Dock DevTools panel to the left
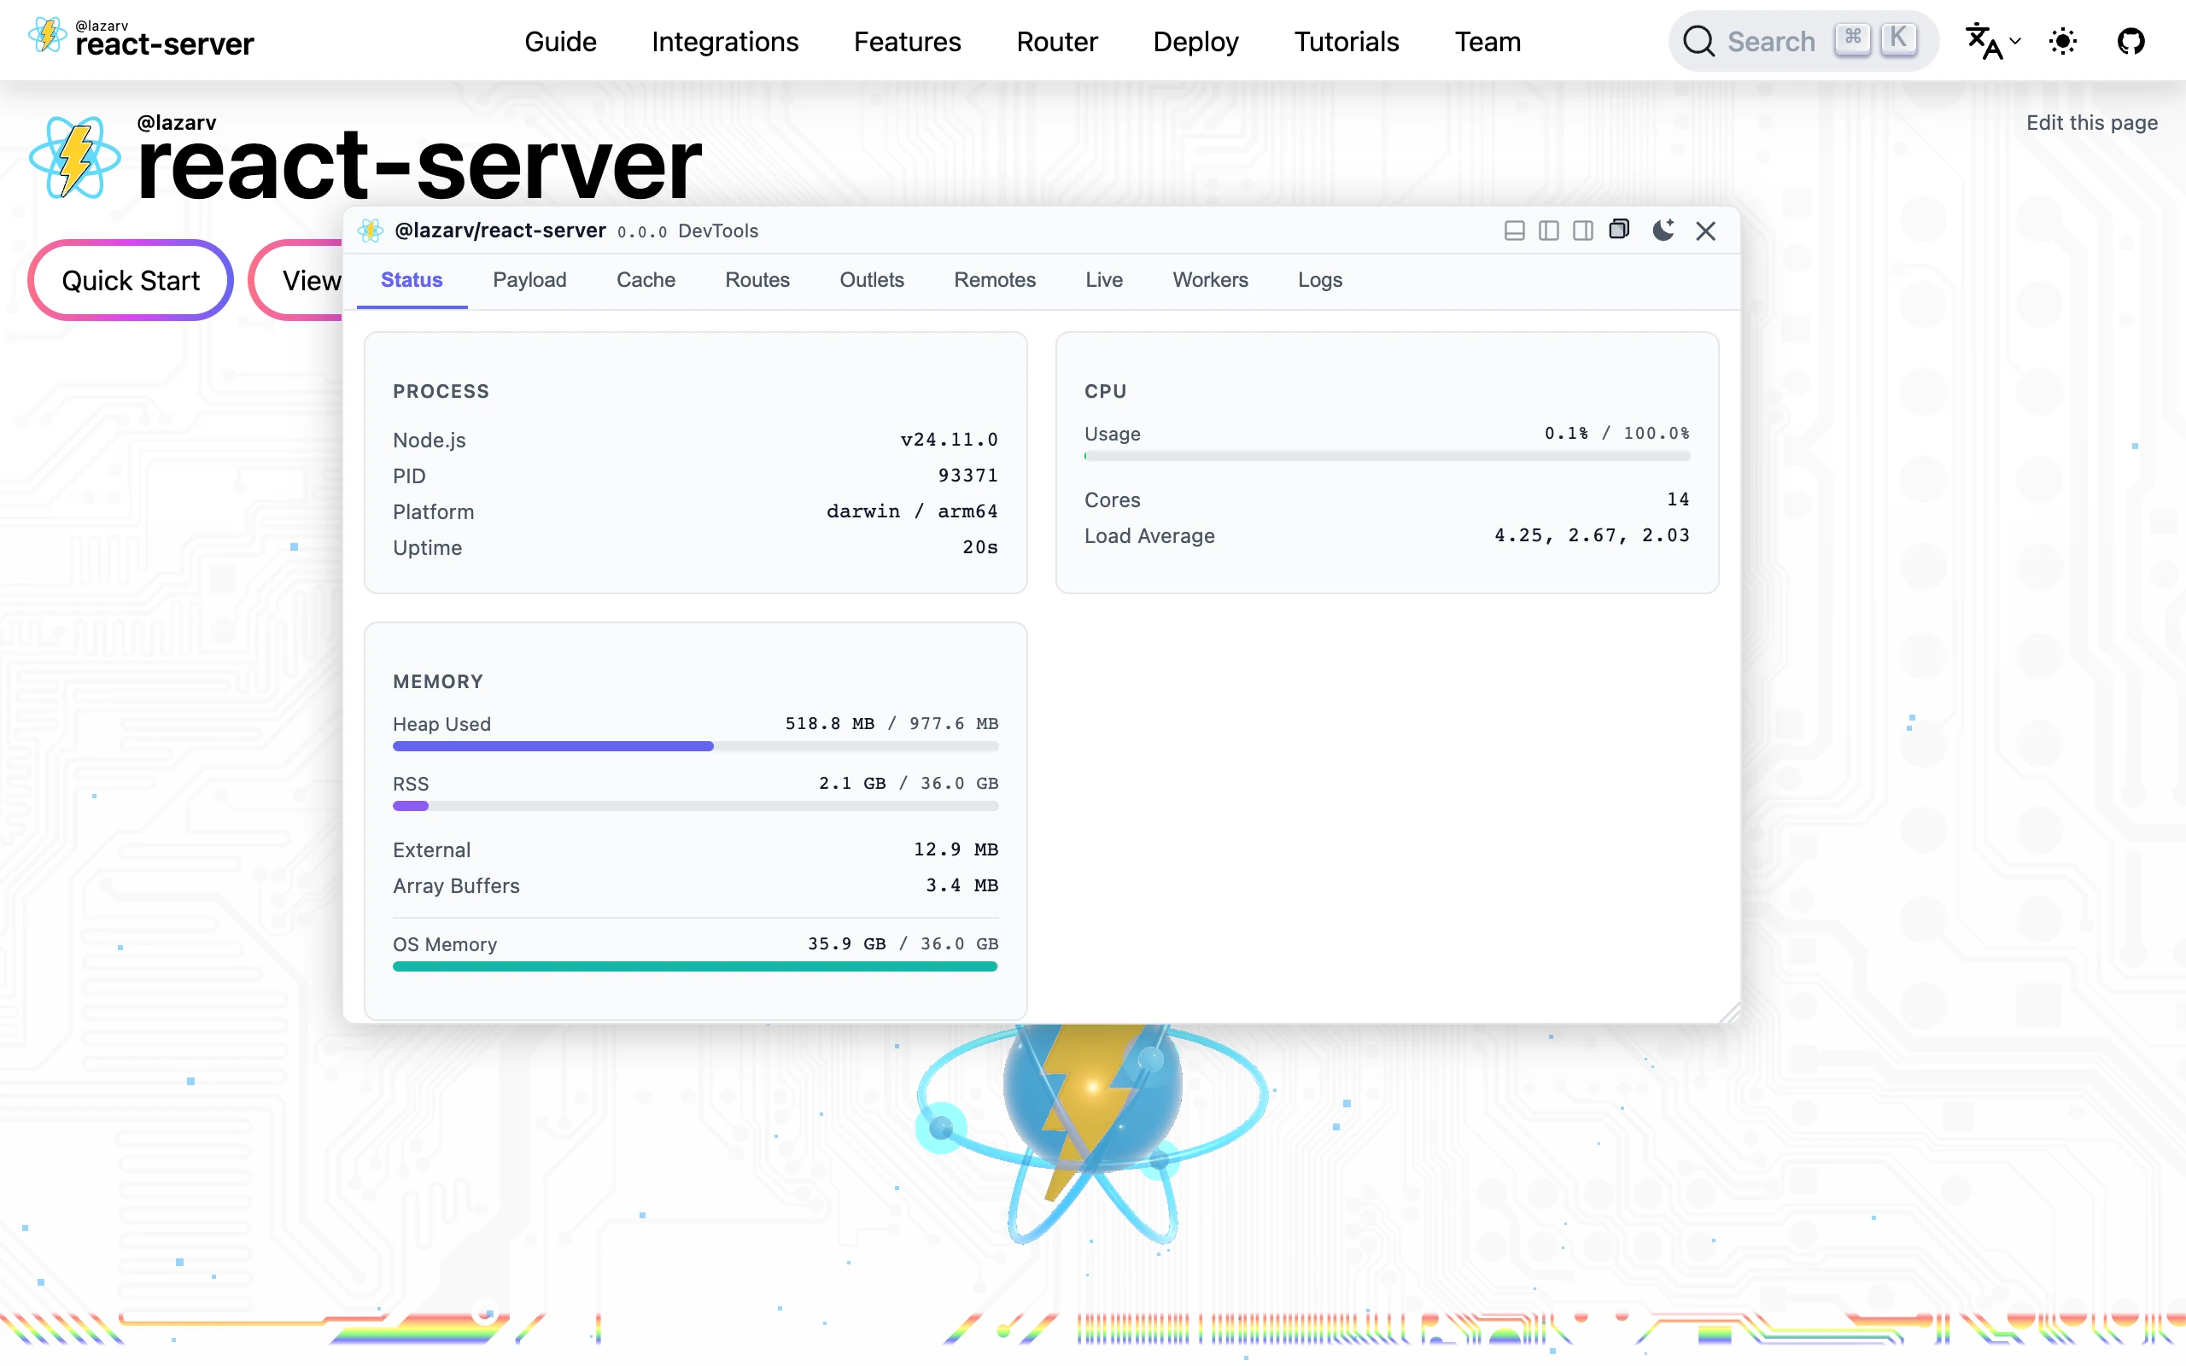The width and height of the screenshot is (2186, 1366). tap(1548, 231)
